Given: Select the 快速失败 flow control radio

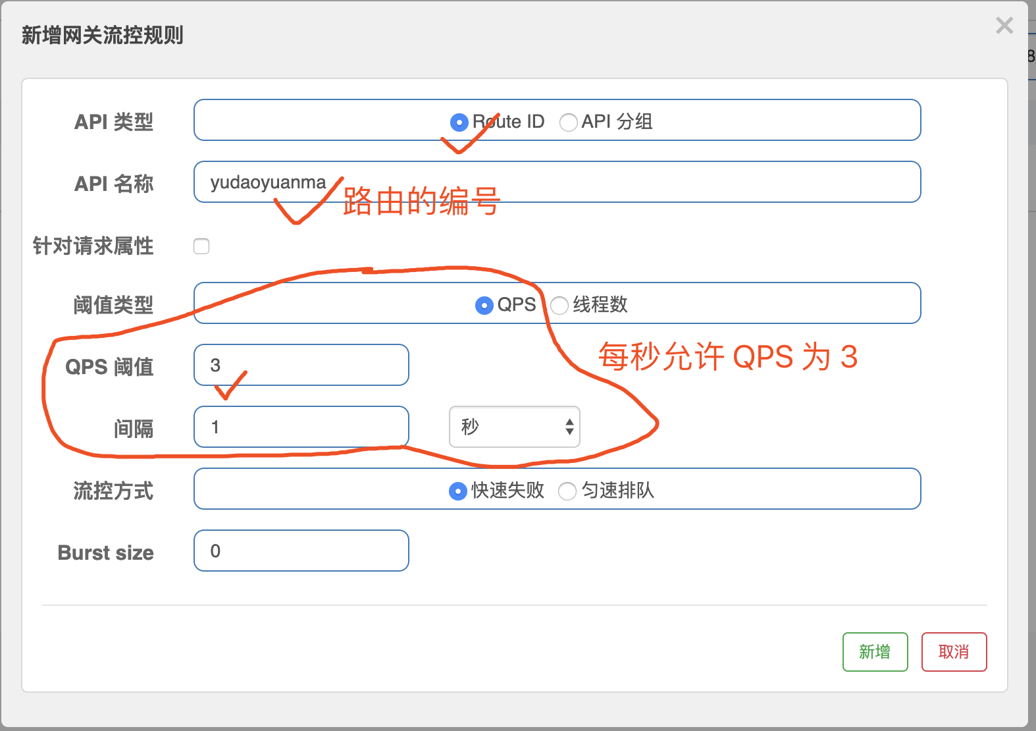Looking at the screenshot, I should click(457, 491).
